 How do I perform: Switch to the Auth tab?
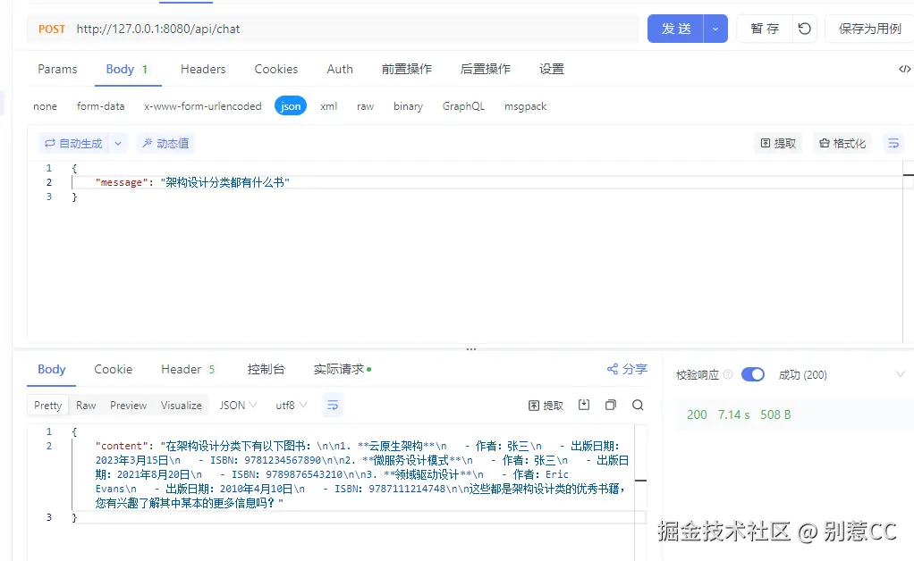point(340,69)
